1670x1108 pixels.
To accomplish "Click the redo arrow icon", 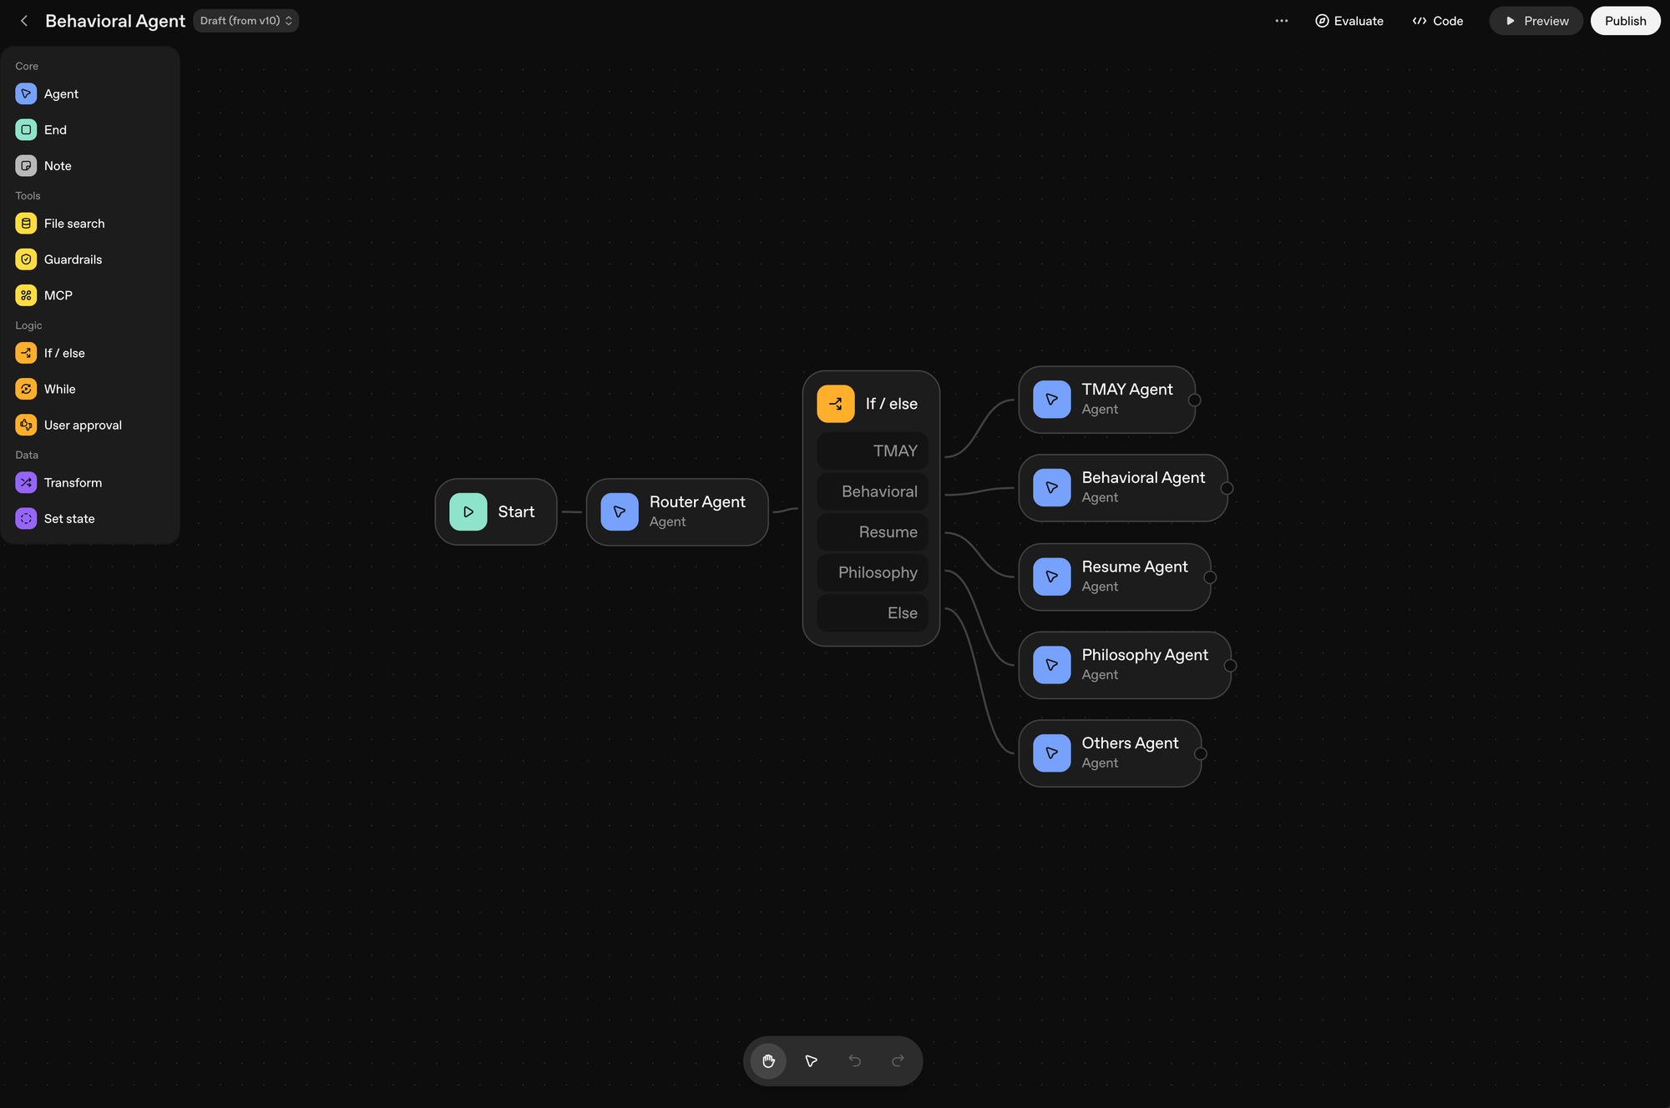I will 898,1060.
